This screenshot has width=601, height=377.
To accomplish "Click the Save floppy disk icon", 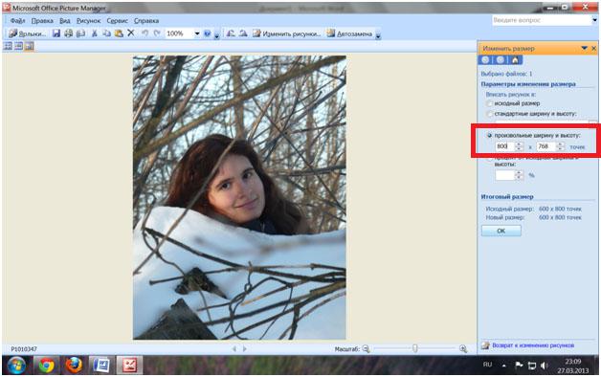I will [x=56, y=33].
